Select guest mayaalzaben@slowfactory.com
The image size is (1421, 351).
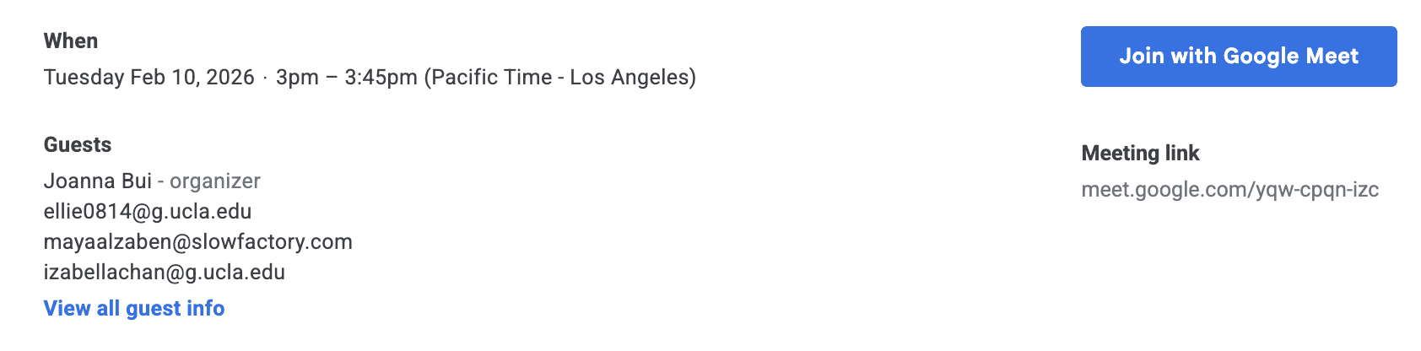tap(198, 242)
